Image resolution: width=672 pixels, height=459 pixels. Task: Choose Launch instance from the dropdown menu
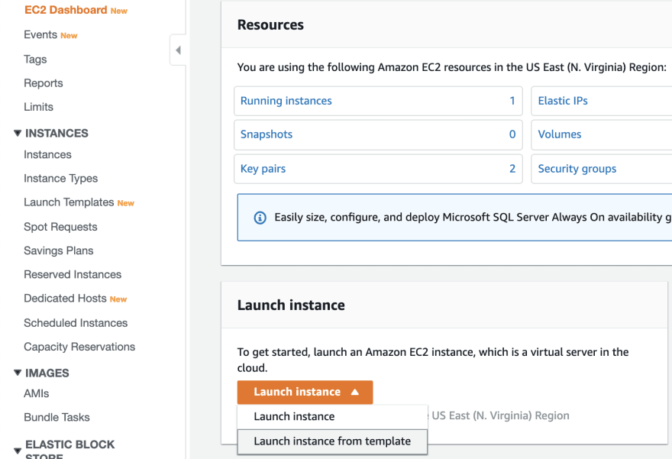[x=332, y=416]
